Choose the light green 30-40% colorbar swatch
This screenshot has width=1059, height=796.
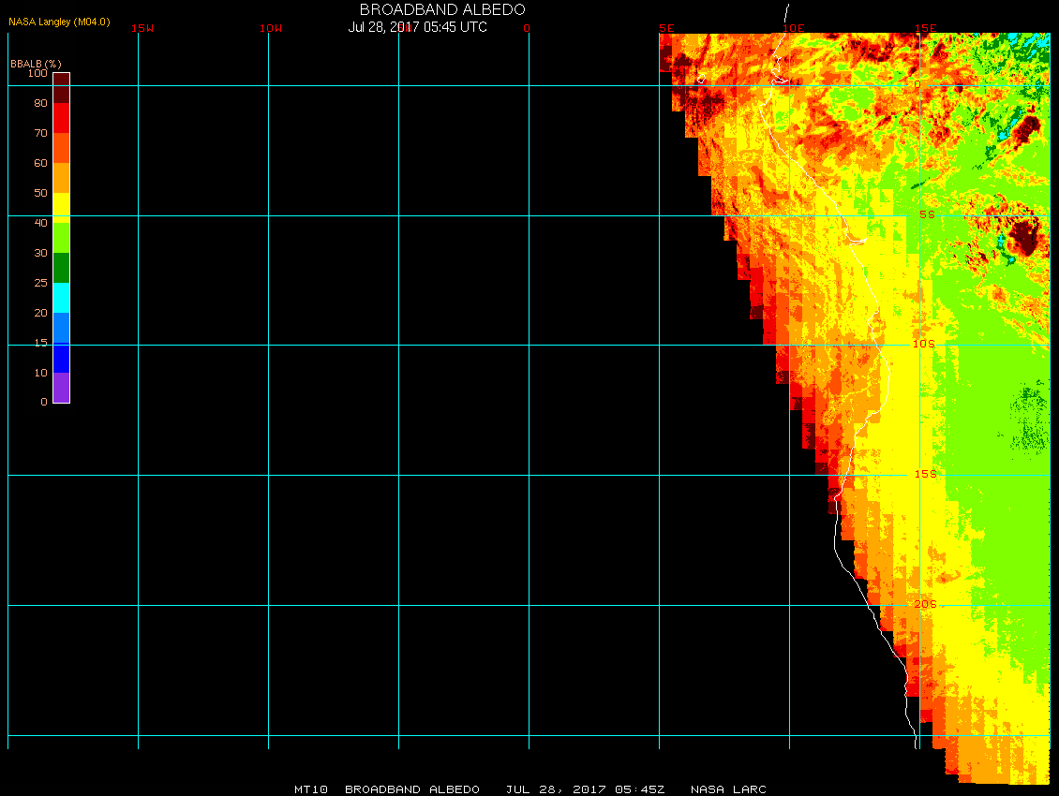pos(61,237)
